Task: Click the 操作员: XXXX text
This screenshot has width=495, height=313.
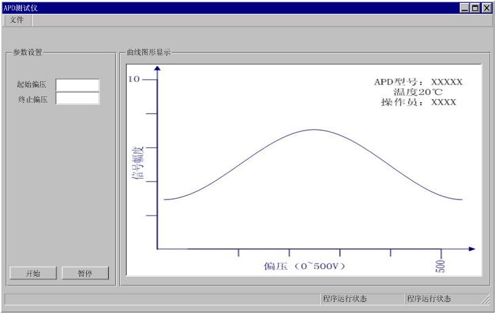Action: 418,102
